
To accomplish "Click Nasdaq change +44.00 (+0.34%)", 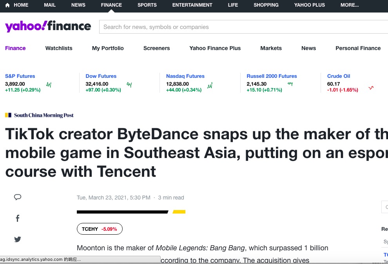I will coord(184,90).
